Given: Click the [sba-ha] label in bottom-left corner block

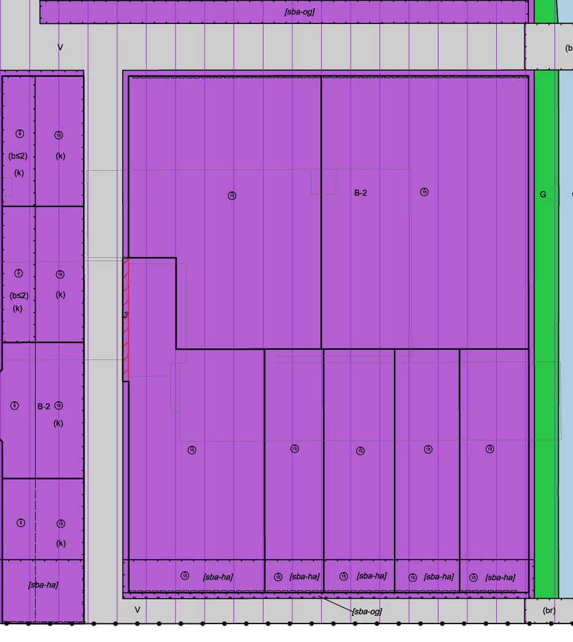Looking at the screenshot, I should point(43,585).
